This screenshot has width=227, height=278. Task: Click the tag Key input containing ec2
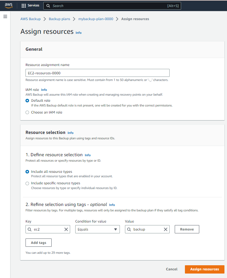[x=48, y=229]
